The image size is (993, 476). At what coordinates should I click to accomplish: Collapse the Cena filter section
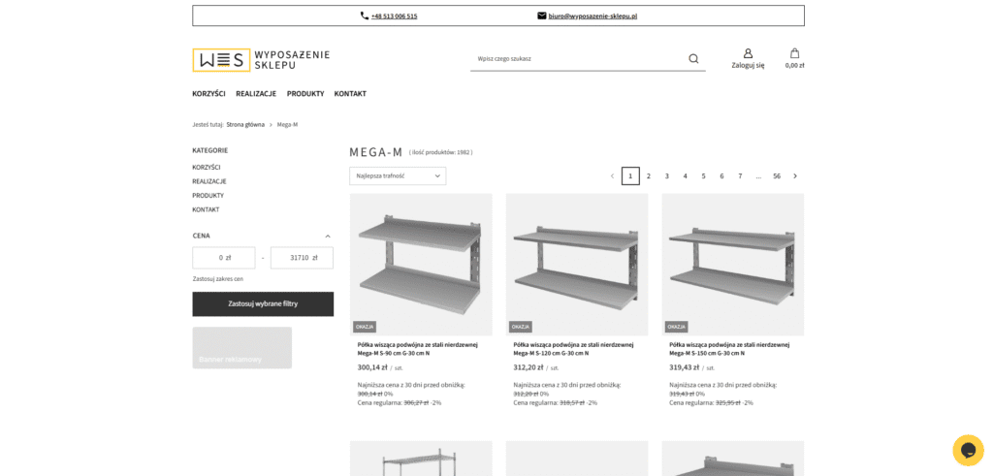coord(328,236)
